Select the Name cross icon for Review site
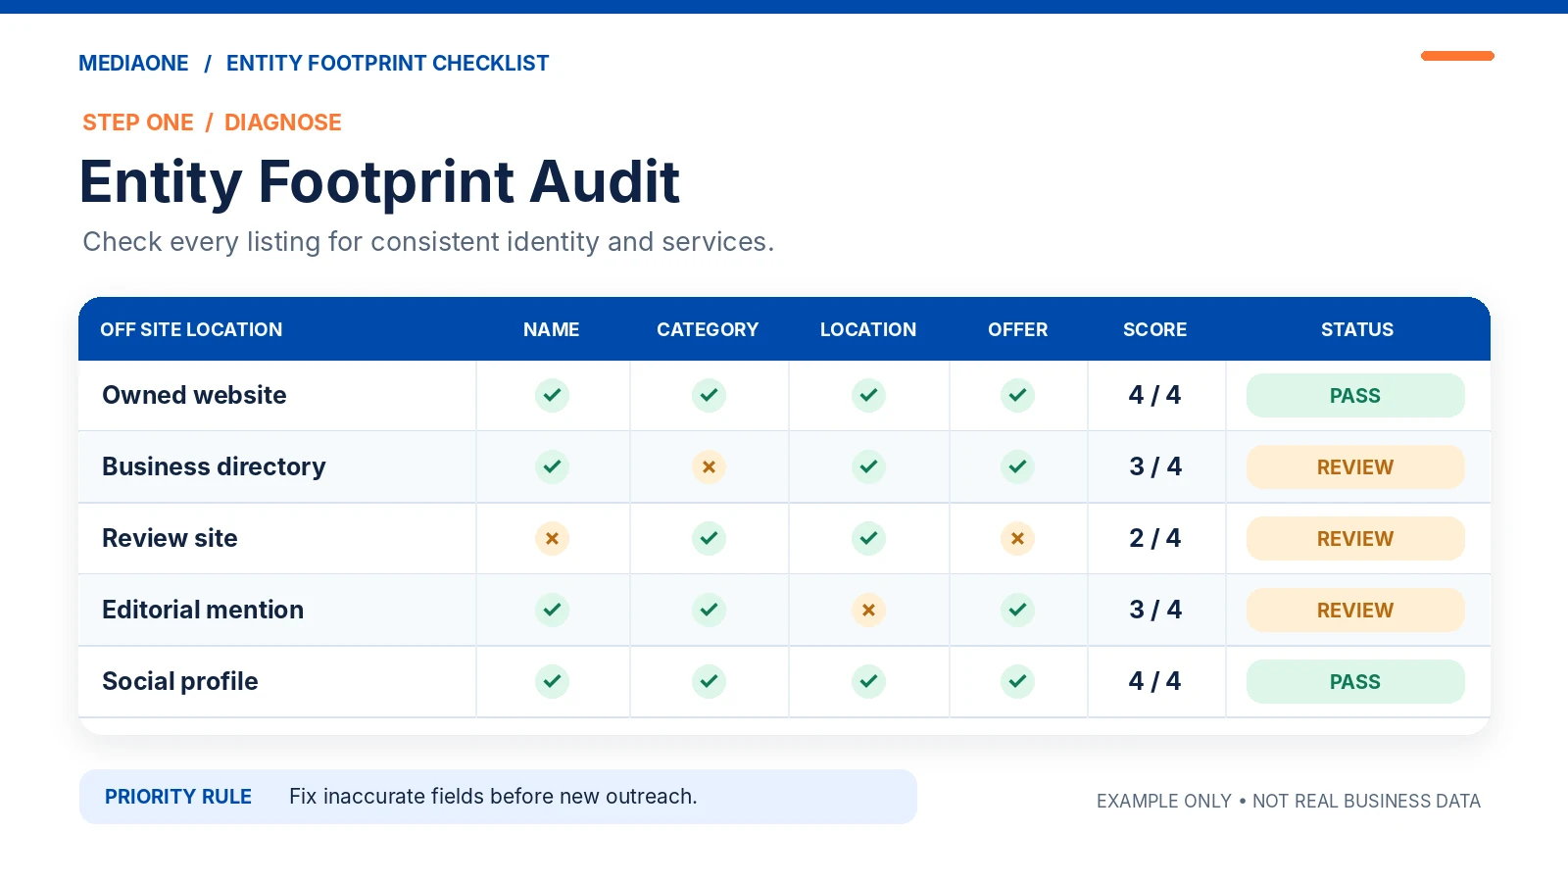The height and width of the screenshot is (882, 1568). pyautogui.click(x=552, y=538)
